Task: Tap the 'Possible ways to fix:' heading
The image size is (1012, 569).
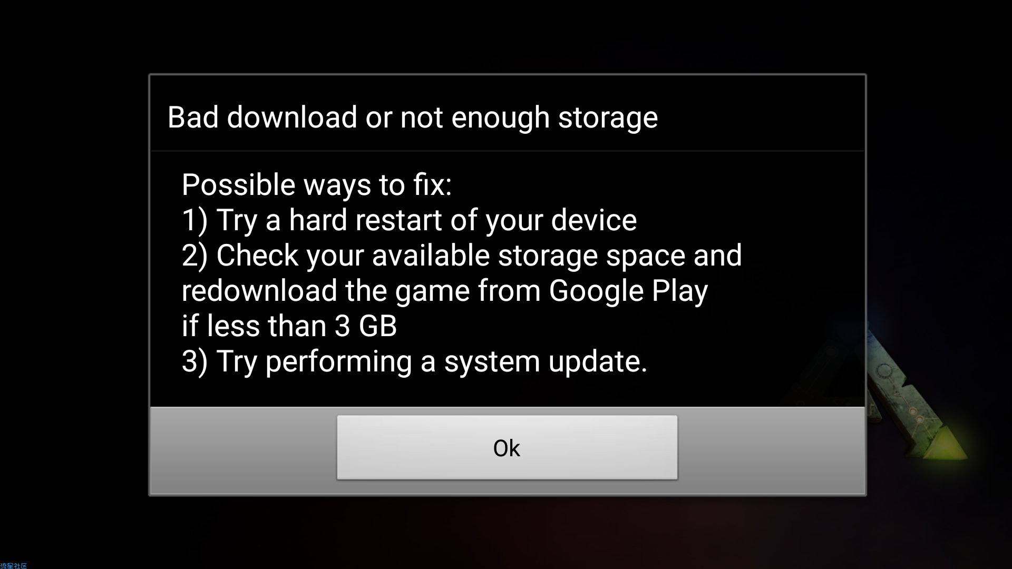Action: click(317, 185)
